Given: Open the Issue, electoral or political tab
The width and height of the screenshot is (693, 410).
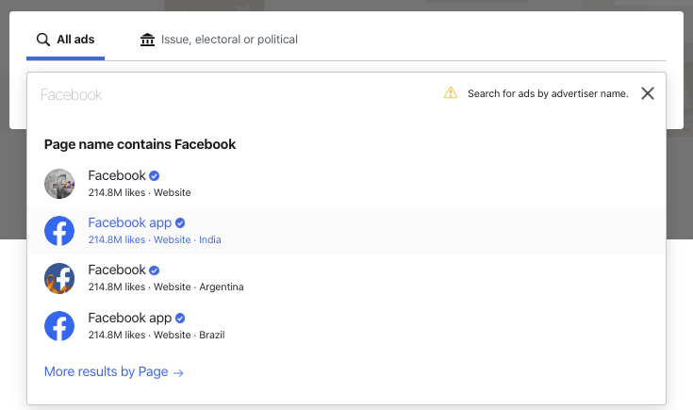Looking at the screenshot, I should [219, 40].
